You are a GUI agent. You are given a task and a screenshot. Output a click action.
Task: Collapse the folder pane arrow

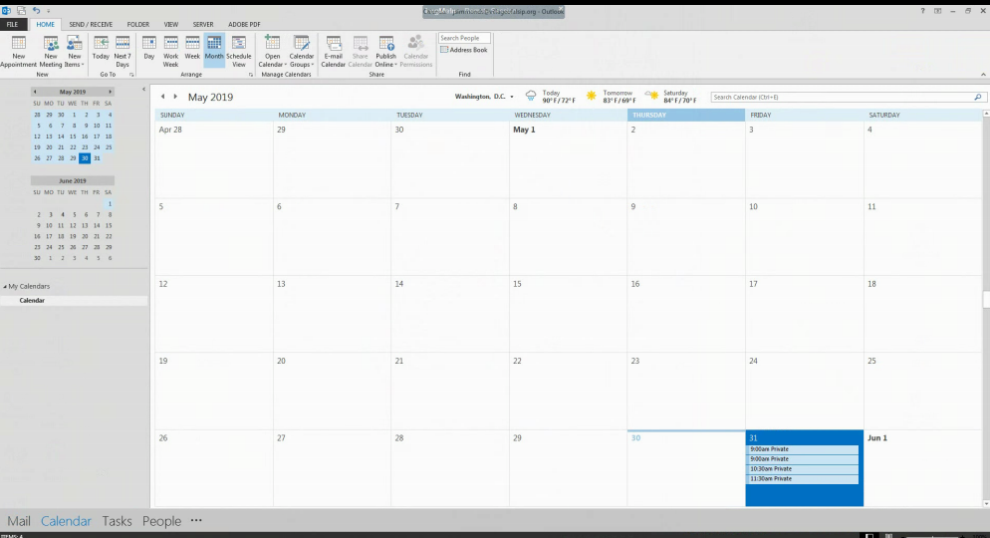pos(144,90)
